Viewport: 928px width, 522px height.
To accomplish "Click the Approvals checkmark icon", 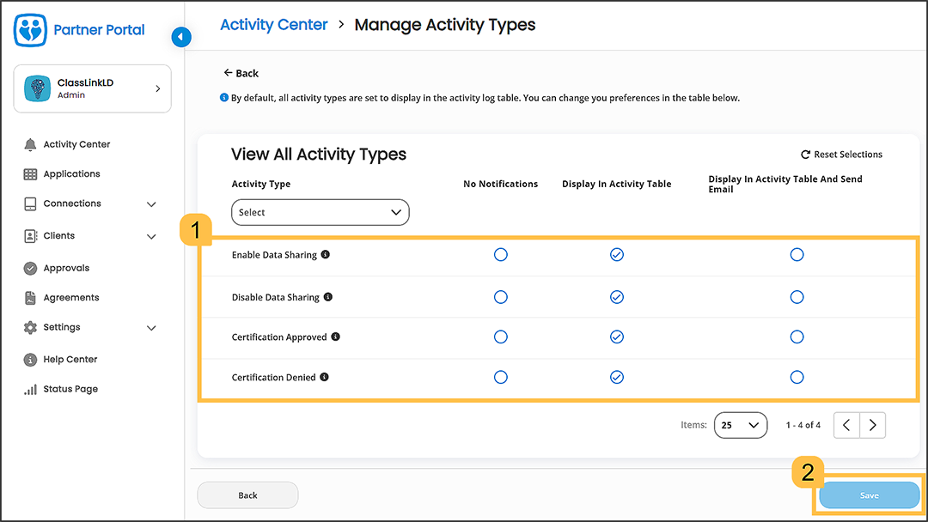I will 30,268.
